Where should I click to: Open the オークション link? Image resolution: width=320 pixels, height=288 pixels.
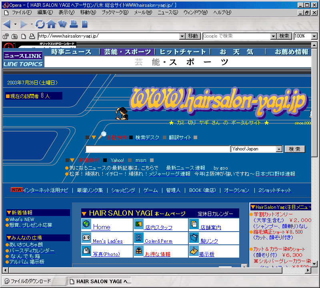(236, 190)
